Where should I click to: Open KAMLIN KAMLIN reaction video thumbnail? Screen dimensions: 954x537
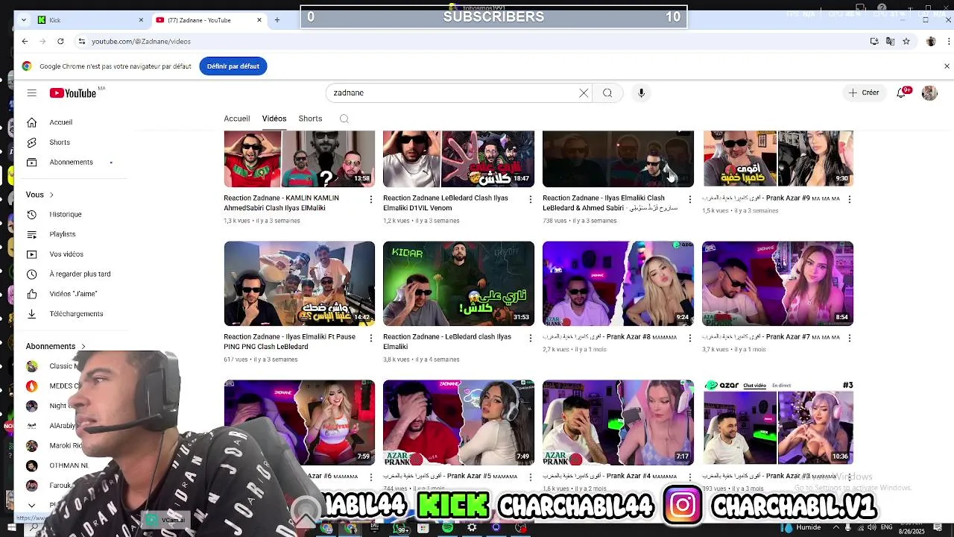(299, 159)
